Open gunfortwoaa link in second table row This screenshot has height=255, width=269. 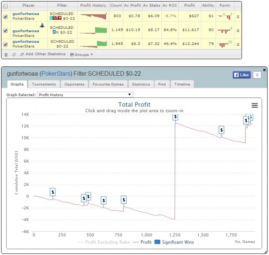click(x=26, y=31)
